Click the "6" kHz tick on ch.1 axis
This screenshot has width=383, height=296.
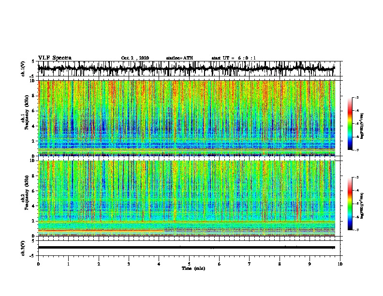tap(34, 111)
